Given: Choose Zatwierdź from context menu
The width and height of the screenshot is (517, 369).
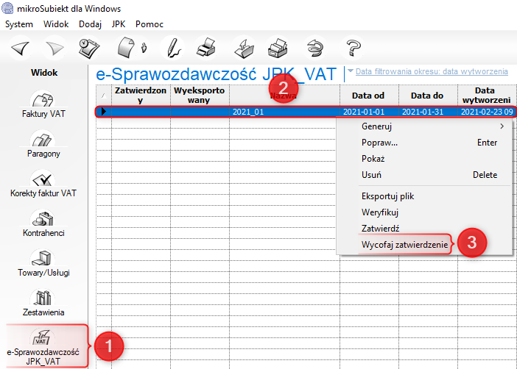Looking at the screenshot, I should pos(424,229).
